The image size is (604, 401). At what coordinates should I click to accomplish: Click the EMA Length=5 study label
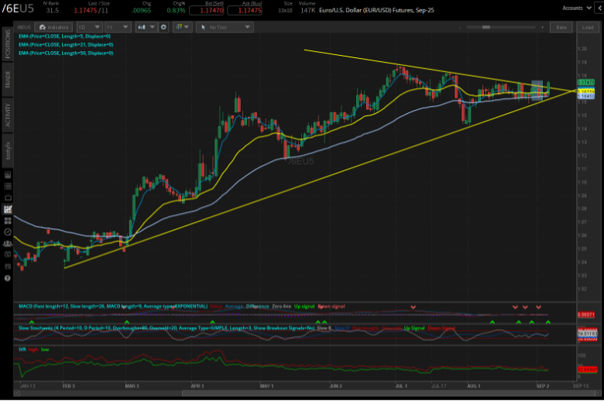64,36
